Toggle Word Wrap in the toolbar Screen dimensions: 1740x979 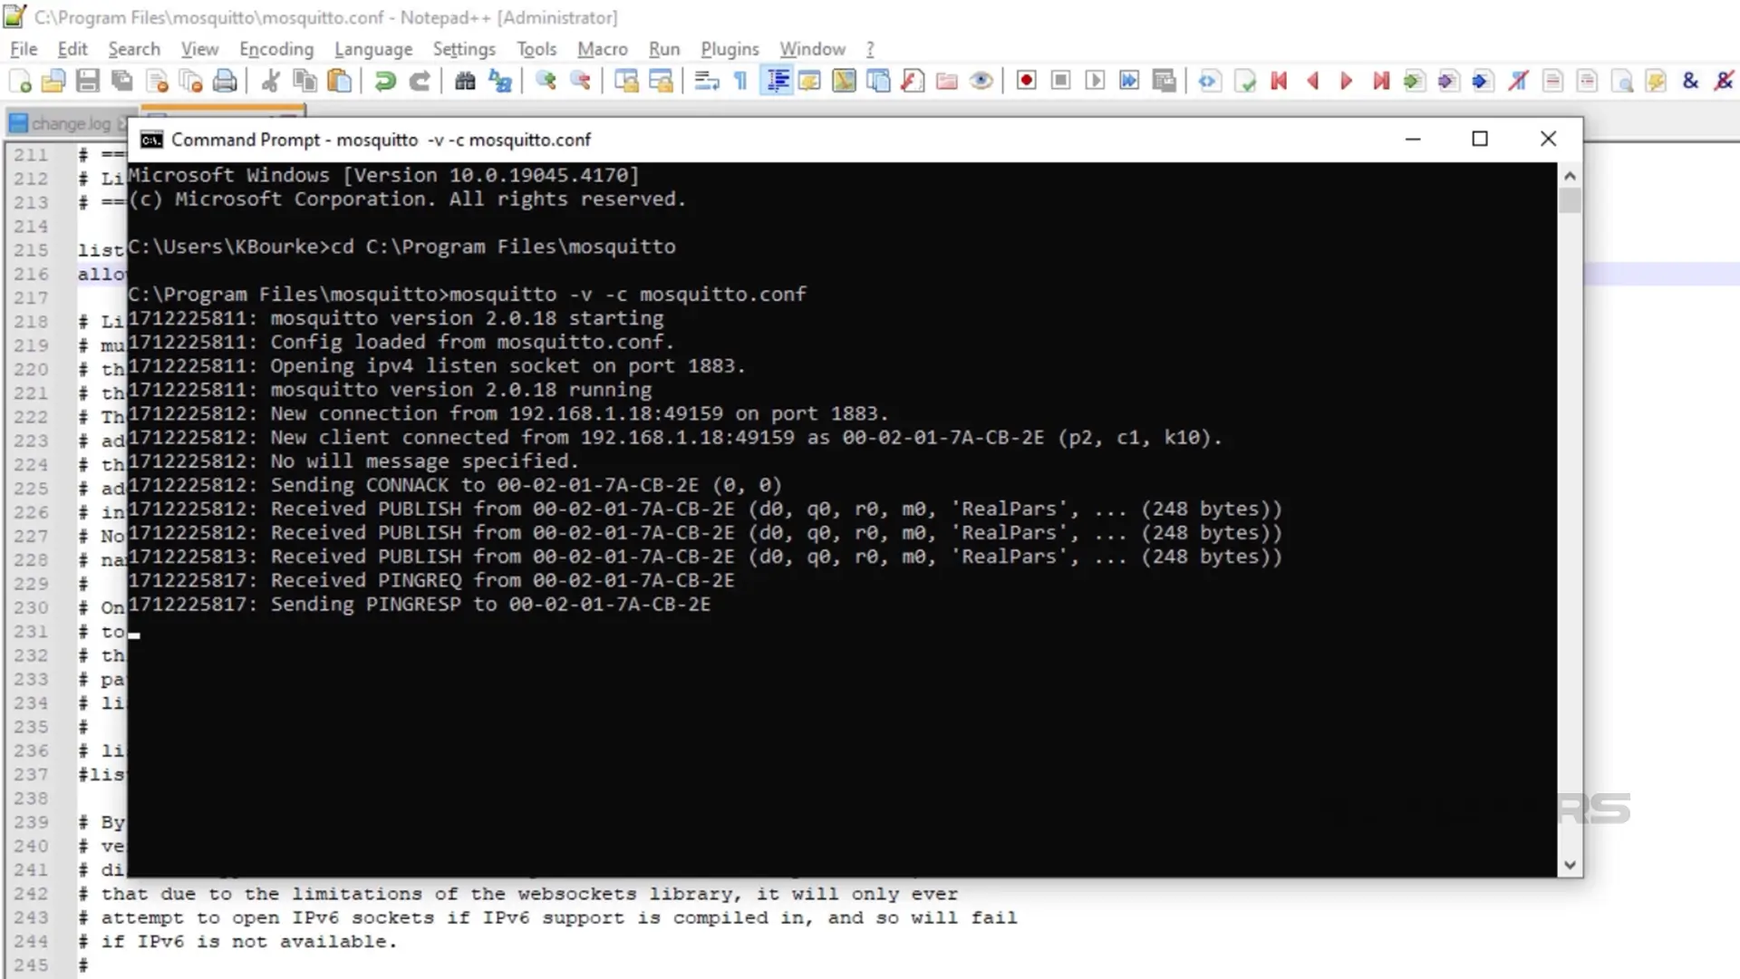click(707, 82)
